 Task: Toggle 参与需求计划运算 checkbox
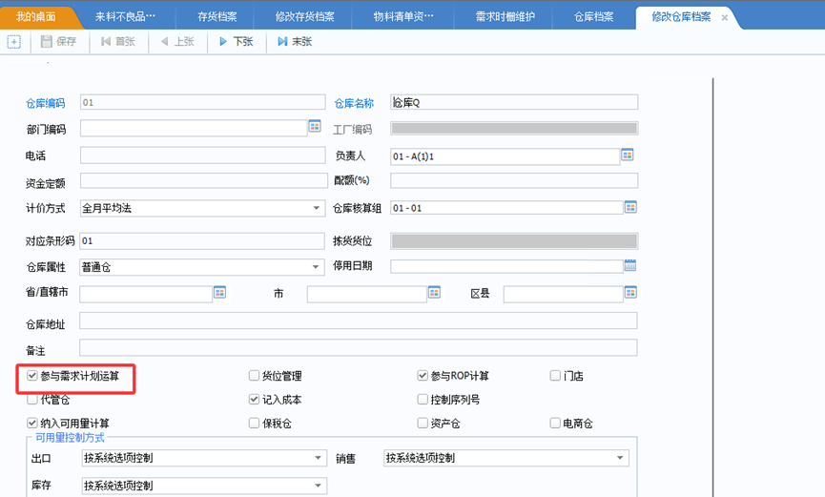point(32,376)
